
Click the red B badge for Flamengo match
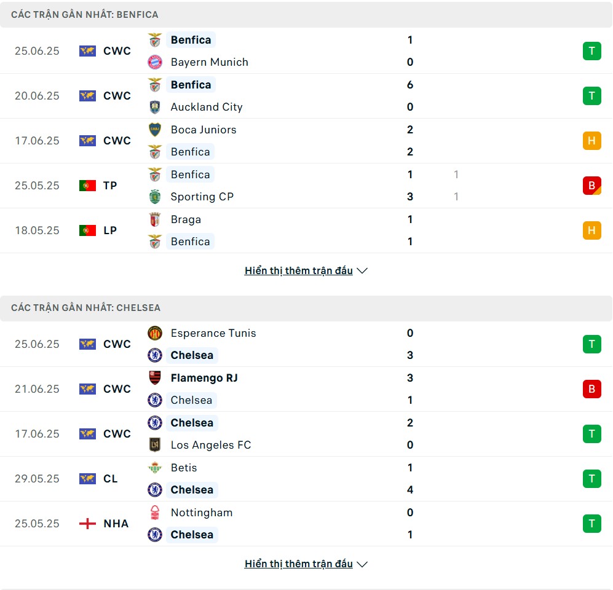tap(591, 389)
